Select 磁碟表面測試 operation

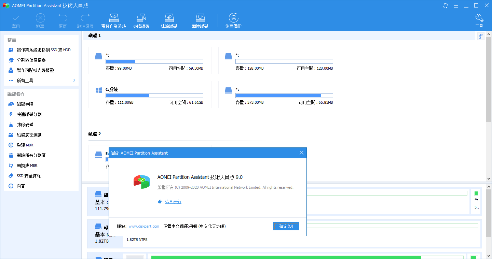pos(41,135)
